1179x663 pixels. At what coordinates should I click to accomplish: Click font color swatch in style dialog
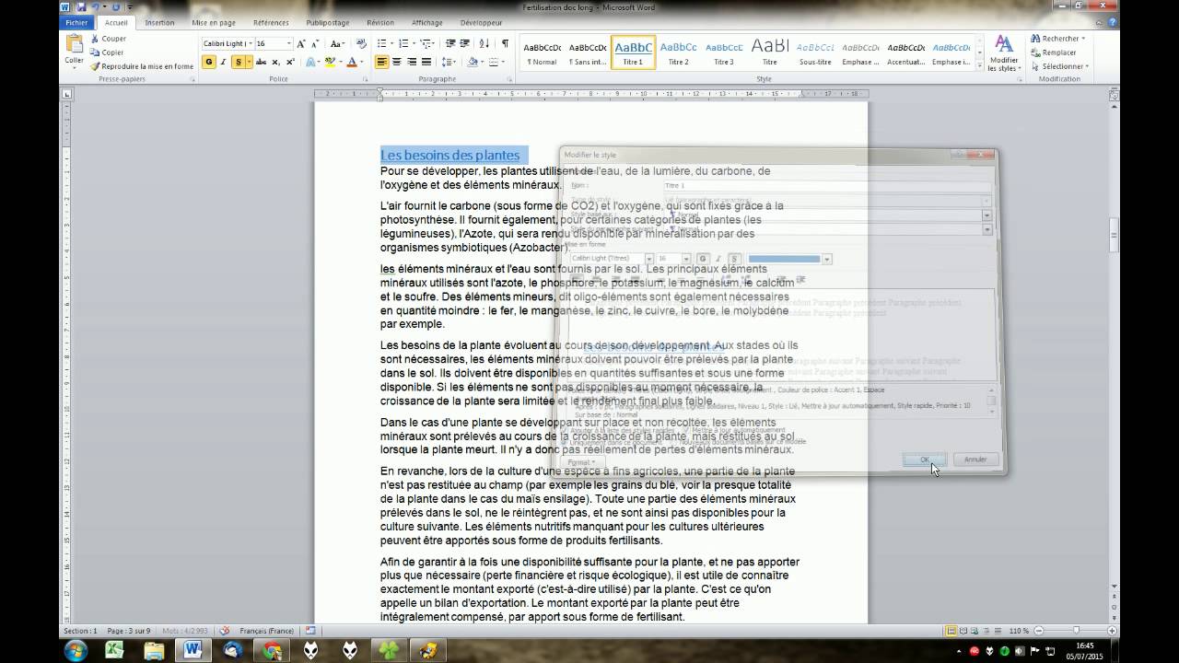click(x=784, y=259)
